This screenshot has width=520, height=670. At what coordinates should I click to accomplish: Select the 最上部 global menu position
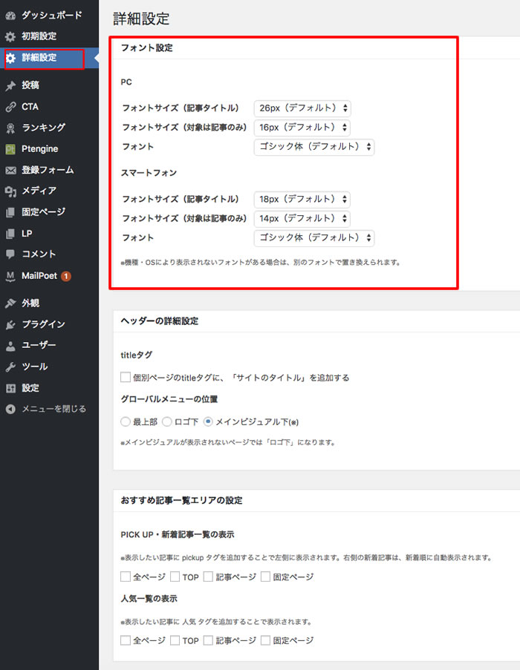click(126, 421)
